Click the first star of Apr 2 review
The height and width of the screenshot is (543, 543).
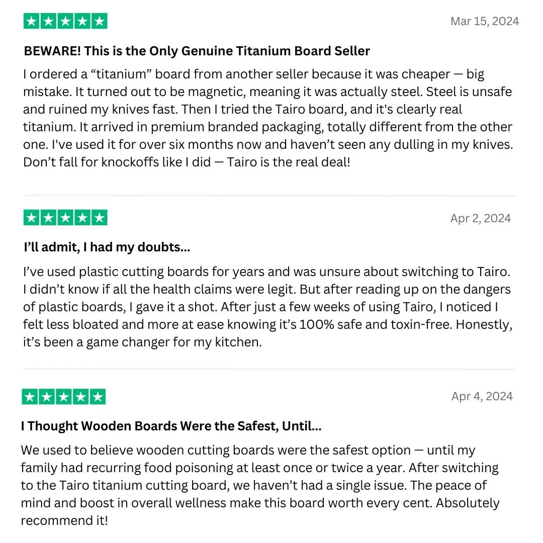[32, 218]
